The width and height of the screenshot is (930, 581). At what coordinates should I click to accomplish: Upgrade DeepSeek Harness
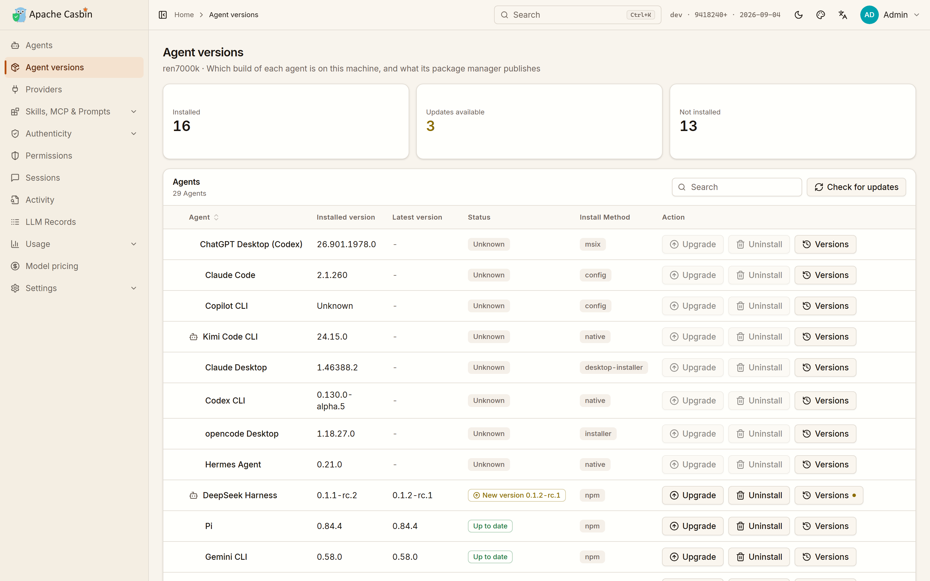click(693, 496)
